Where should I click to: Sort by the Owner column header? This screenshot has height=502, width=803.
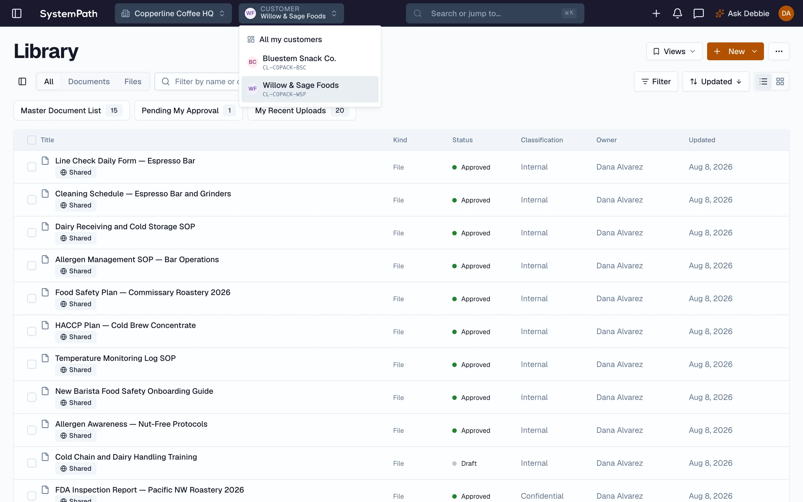(606, 140)
